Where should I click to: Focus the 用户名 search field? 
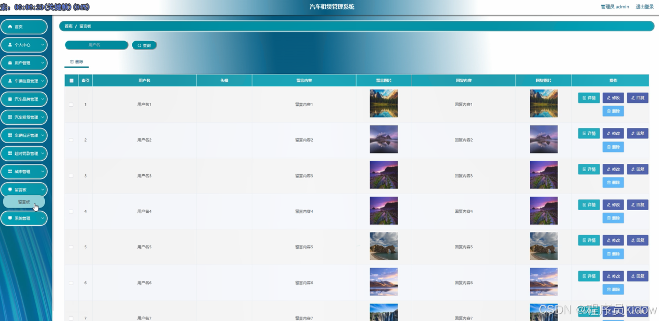[x=96, y=45]
